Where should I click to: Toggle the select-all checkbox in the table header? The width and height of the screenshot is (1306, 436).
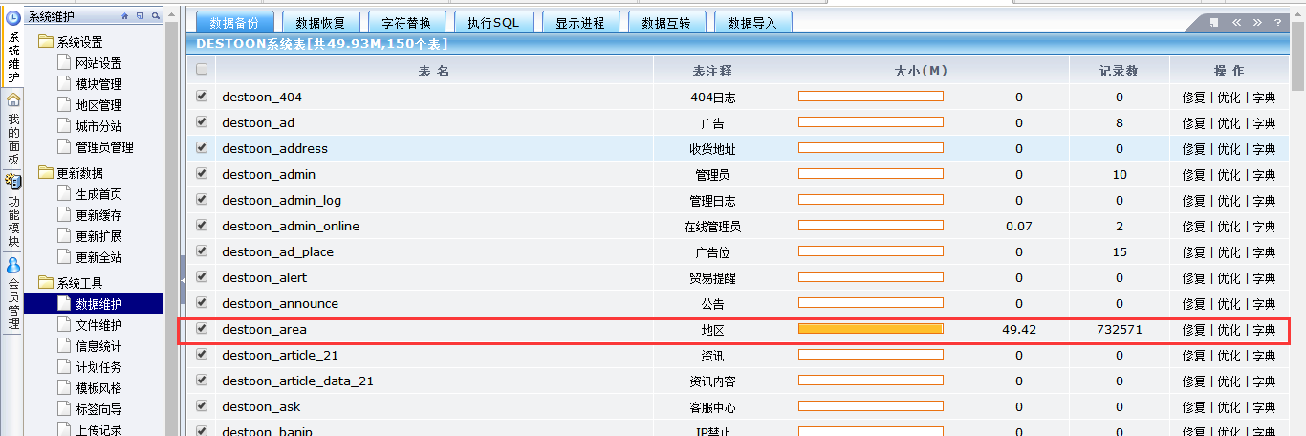pos(201,69)
